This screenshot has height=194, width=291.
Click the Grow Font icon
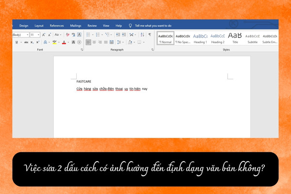(44, 35)
